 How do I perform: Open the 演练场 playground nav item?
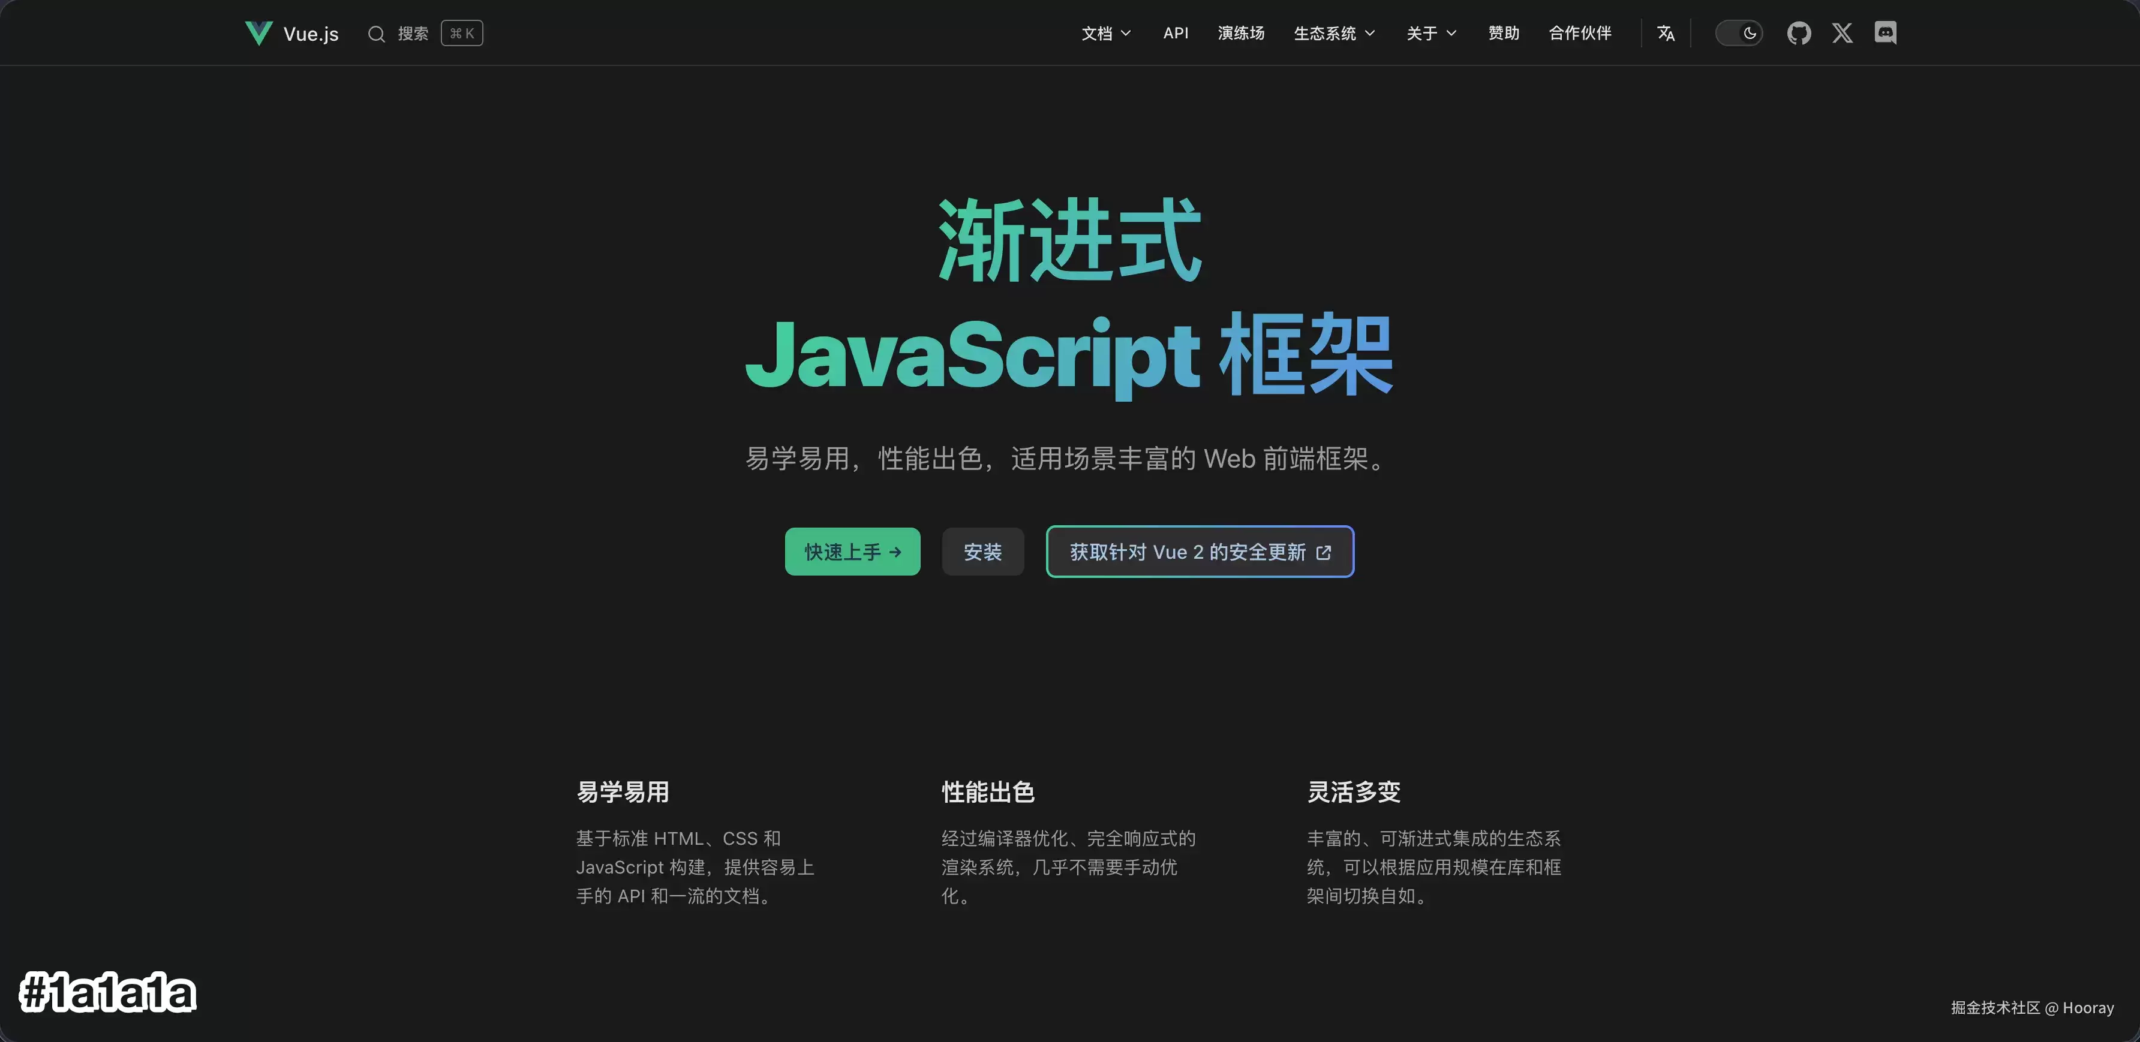(1241, 33)
